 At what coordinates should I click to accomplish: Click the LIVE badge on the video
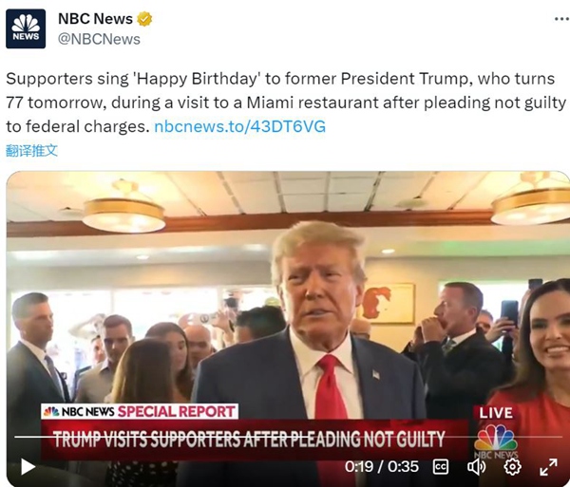[496, 413]
